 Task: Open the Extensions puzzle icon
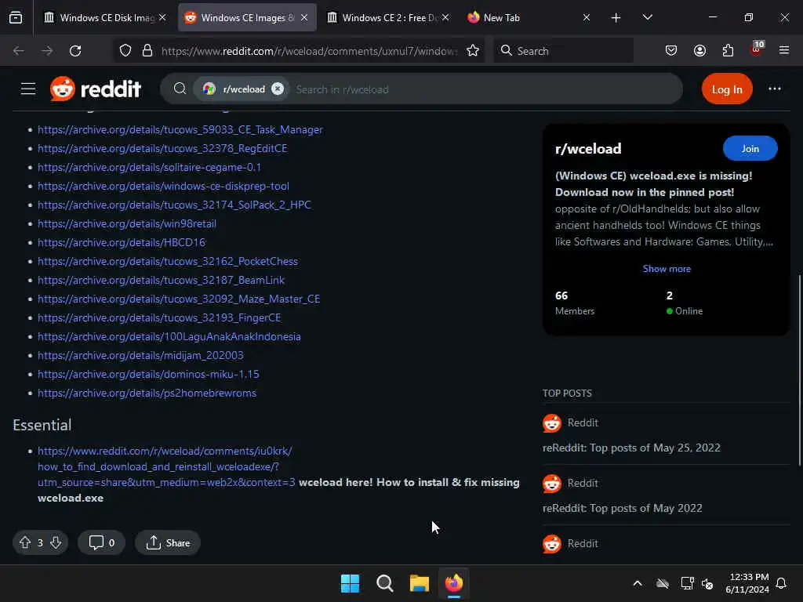(x=728, y=51)
